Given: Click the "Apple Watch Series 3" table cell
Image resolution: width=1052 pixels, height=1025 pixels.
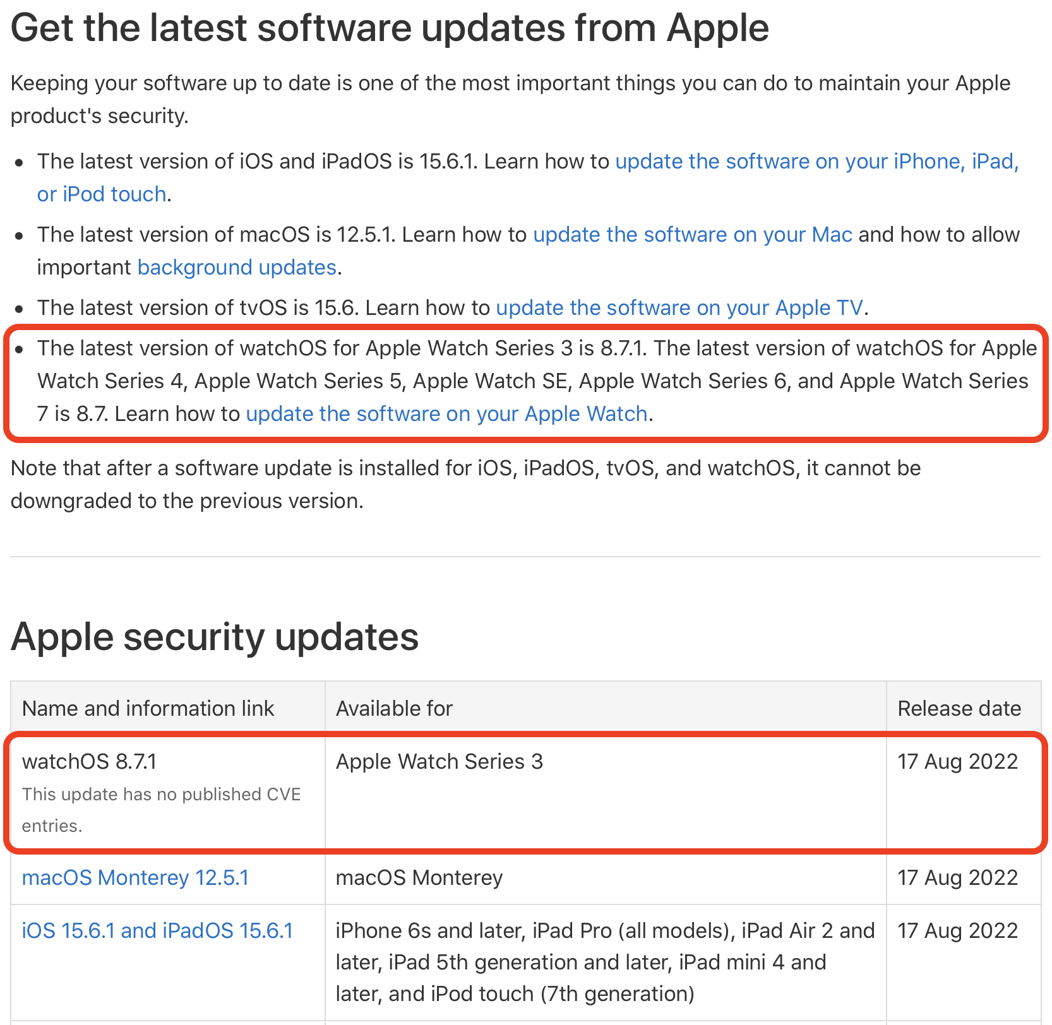Looking at the screenshot, I should (439, 762).
